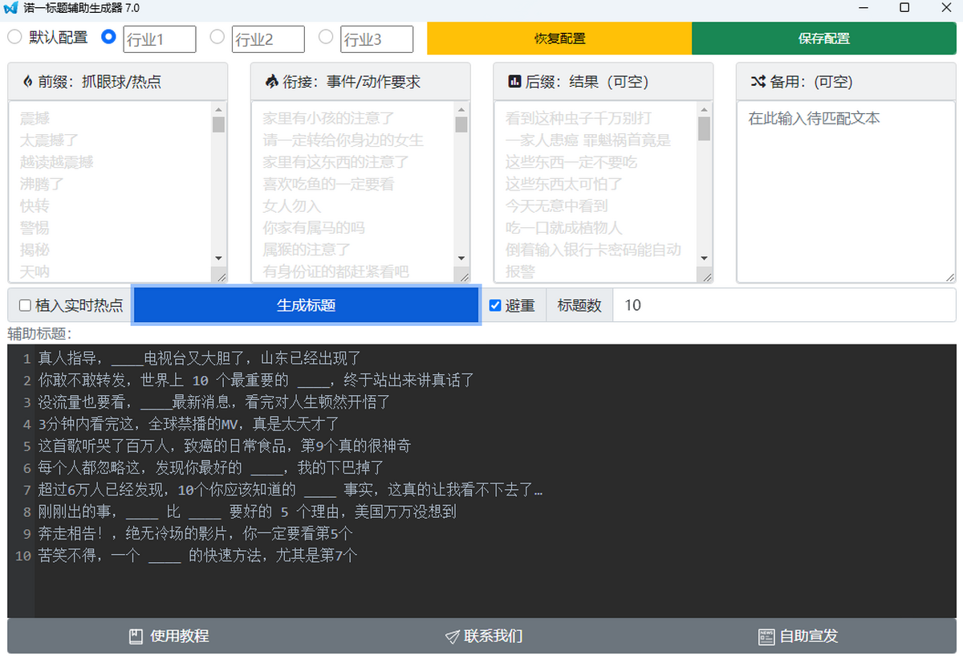Screen dimensions: 963x660
Task: Click the 行业1 name input field
Action: click(x=160, y=39)
